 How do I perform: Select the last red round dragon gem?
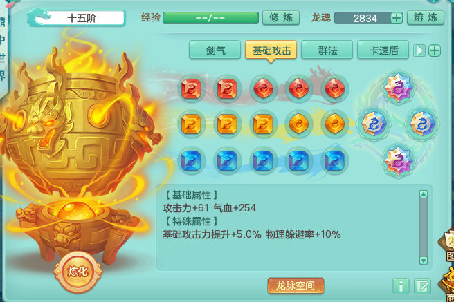(334, 88)
